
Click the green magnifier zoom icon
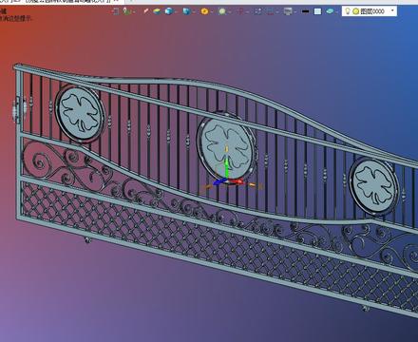222,11
